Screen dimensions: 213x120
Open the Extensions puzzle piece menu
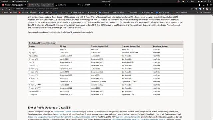pos(203,9)
